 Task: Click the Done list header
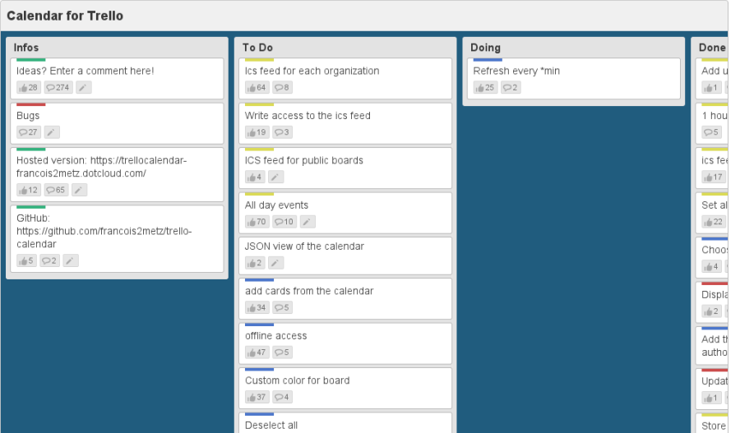point(712,48)
